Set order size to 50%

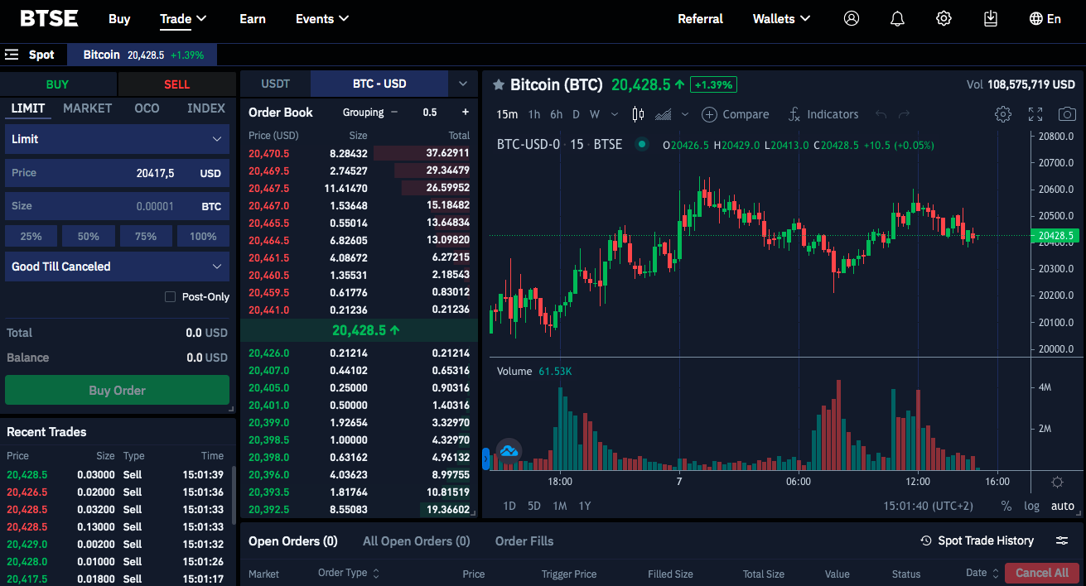[89, 236]
